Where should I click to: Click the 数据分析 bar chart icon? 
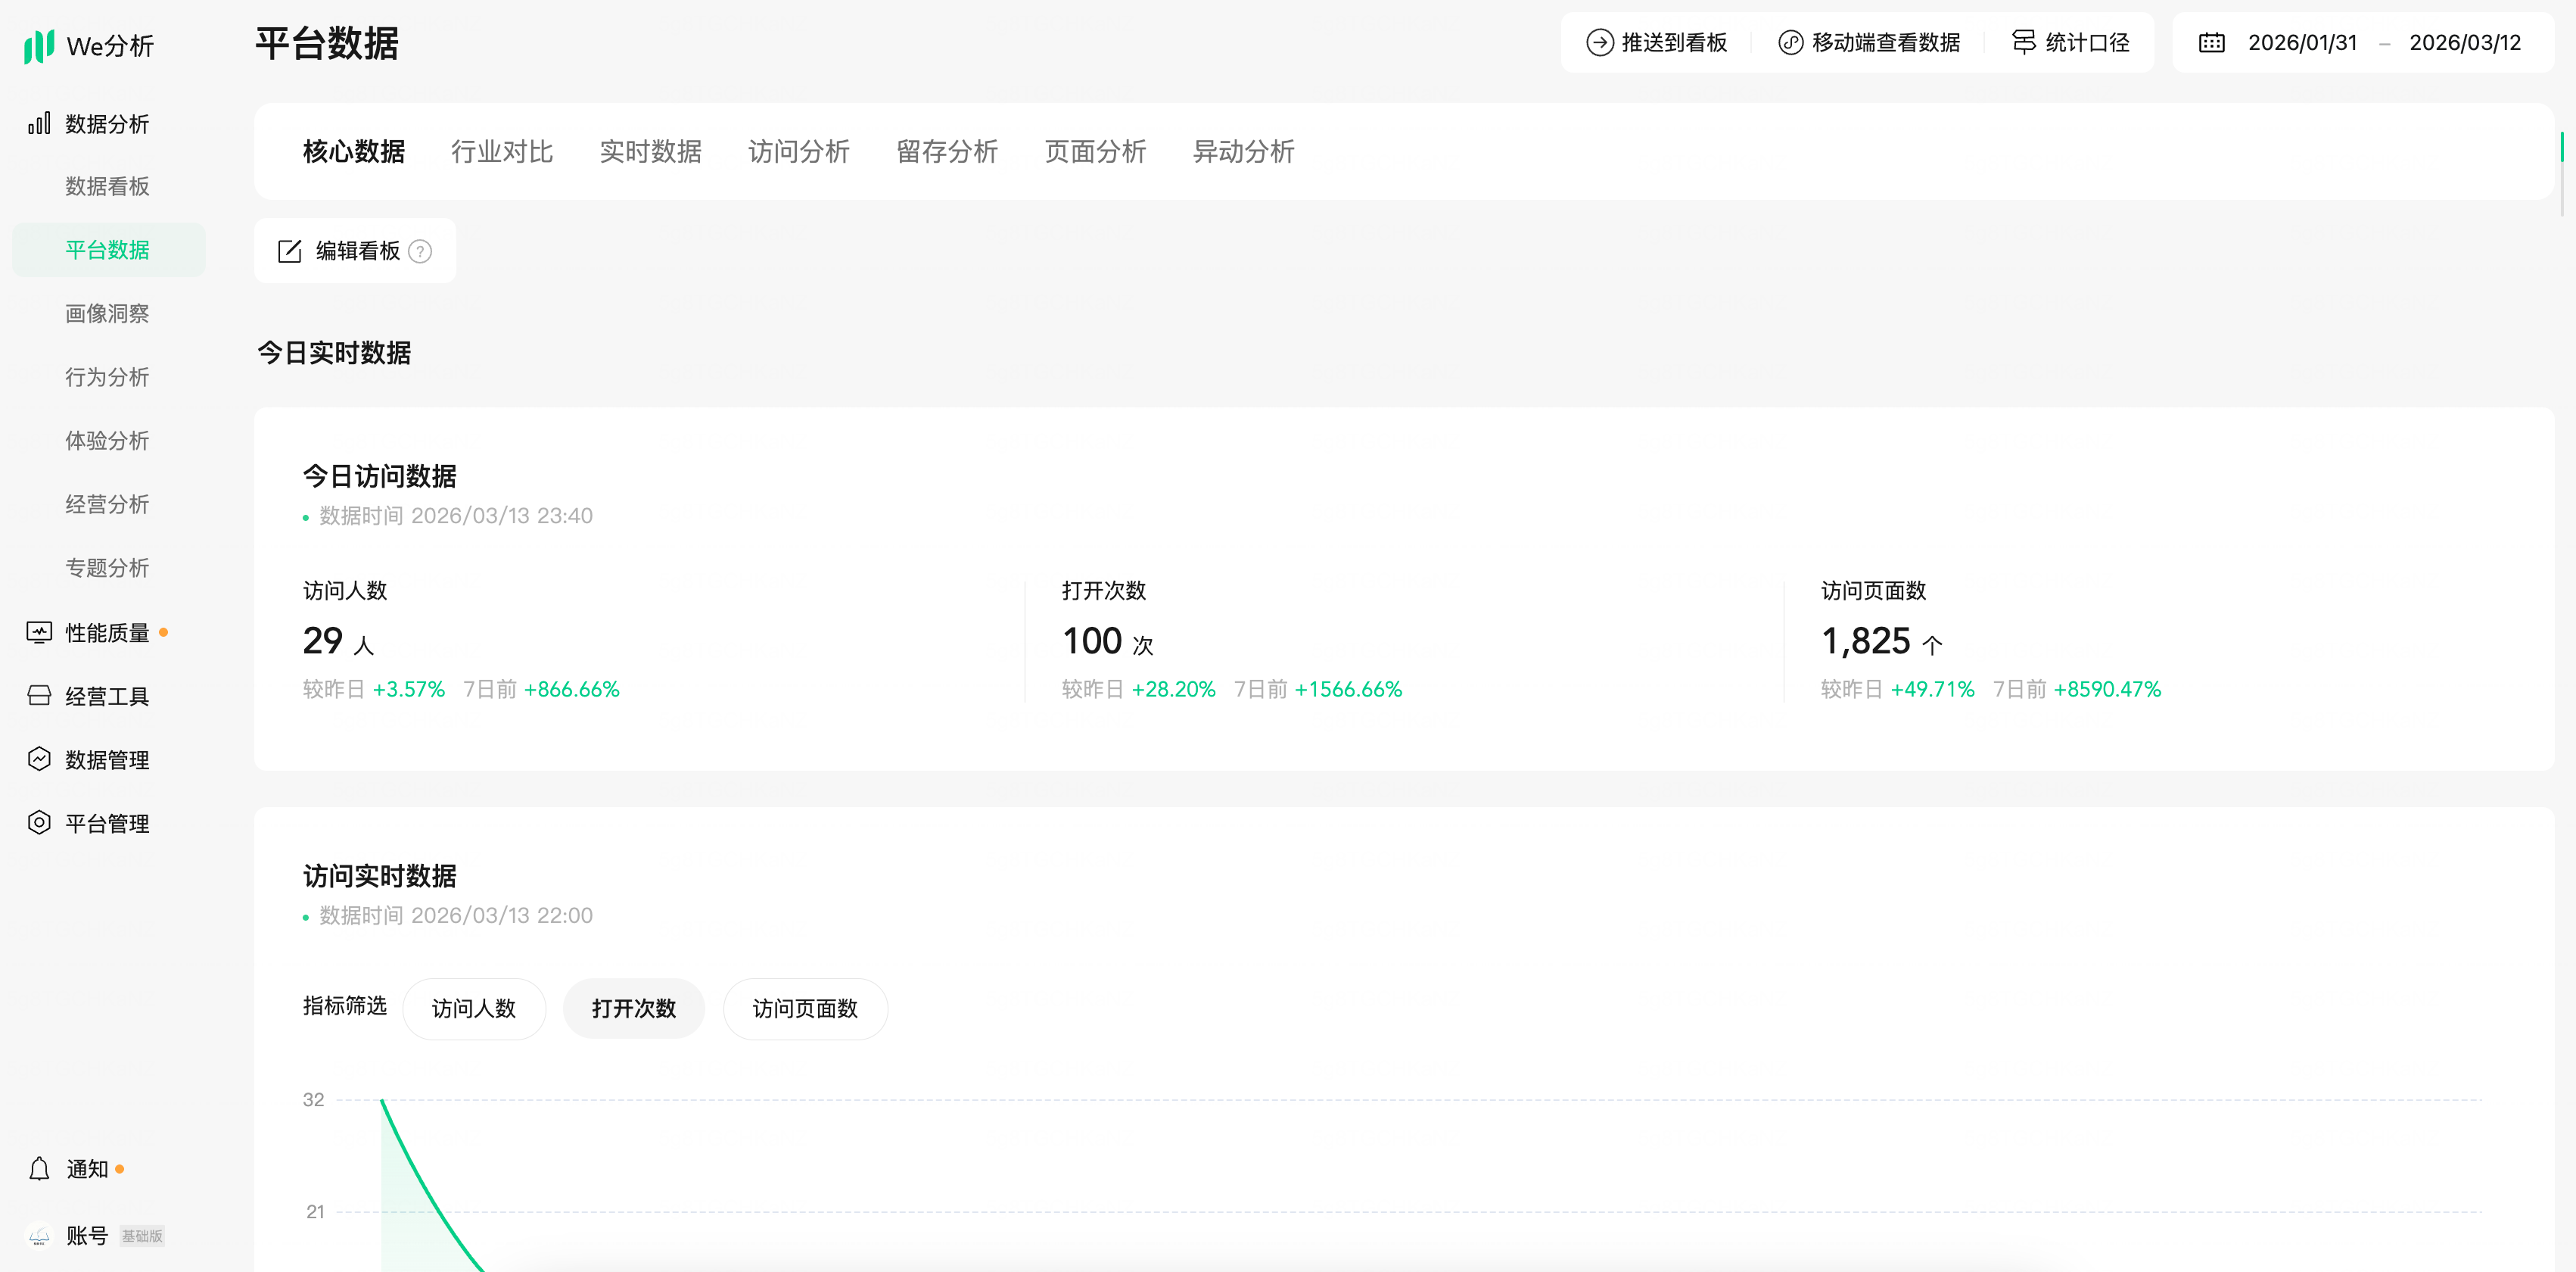39,124
